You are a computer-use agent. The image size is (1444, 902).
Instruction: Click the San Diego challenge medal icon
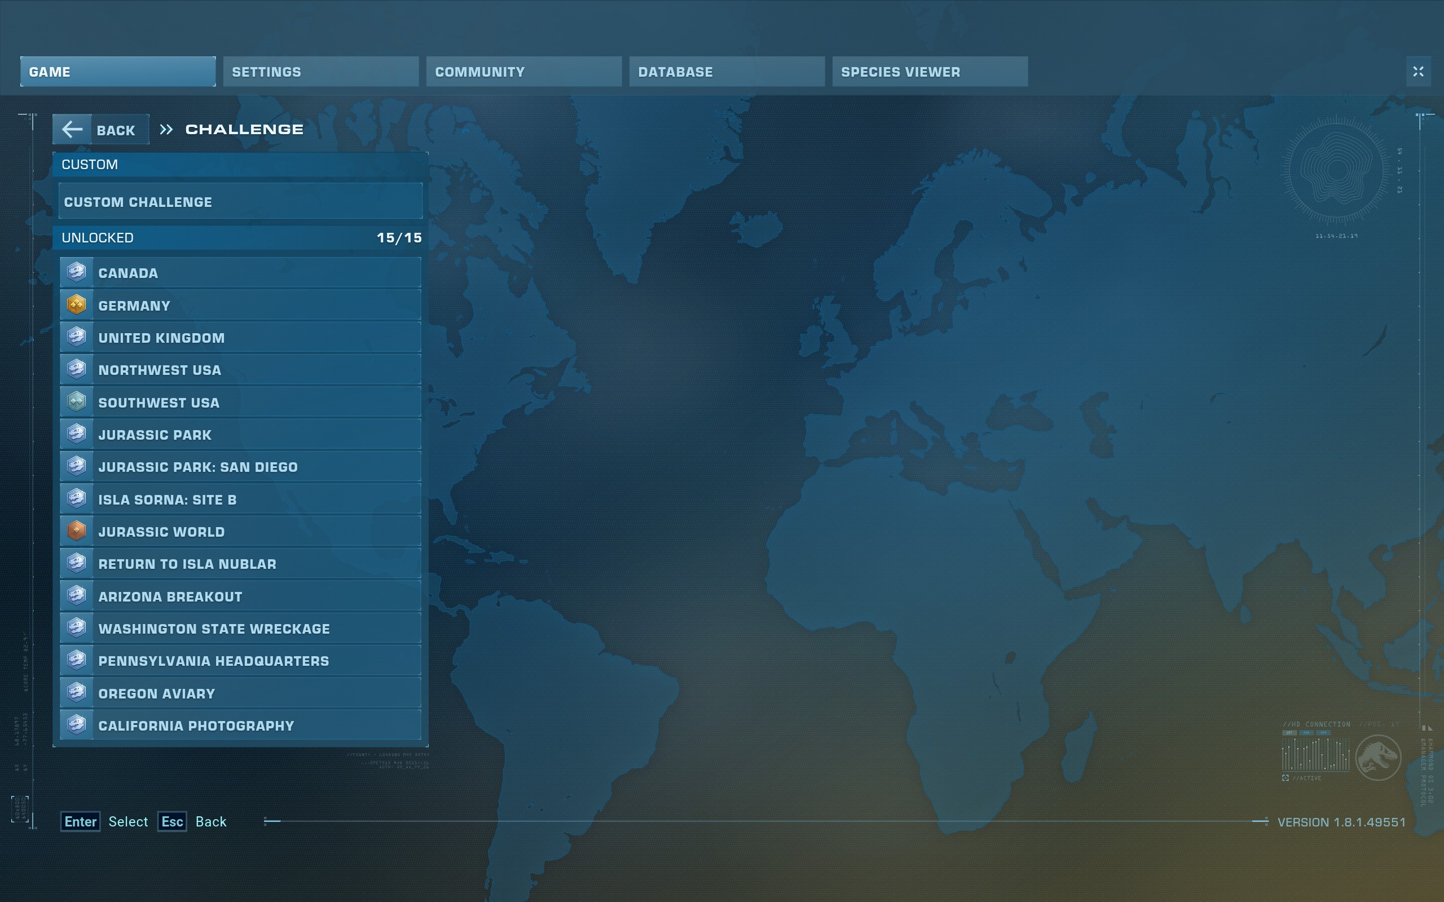click(x=76, y=467)
